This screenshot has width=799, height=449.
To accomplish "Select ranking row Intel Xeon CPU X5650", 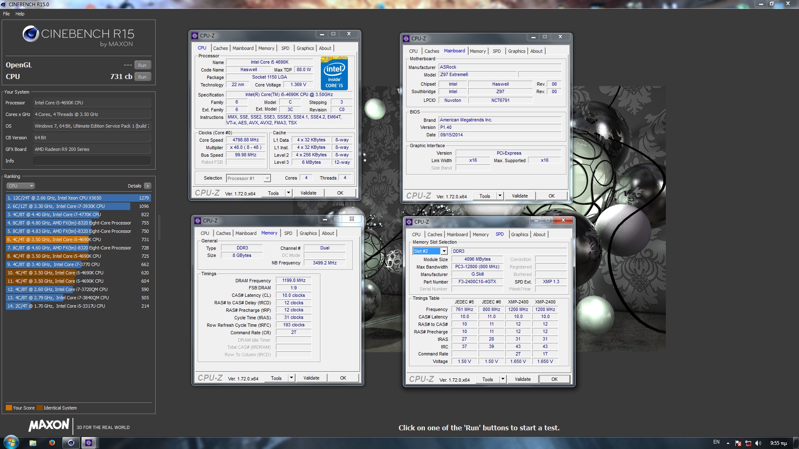I will [78, 198].
